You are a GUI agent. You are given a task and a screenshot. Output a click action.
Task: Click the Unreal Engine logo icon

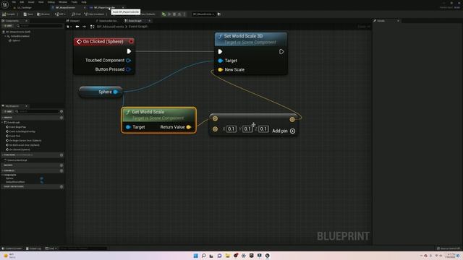(5, 5)
